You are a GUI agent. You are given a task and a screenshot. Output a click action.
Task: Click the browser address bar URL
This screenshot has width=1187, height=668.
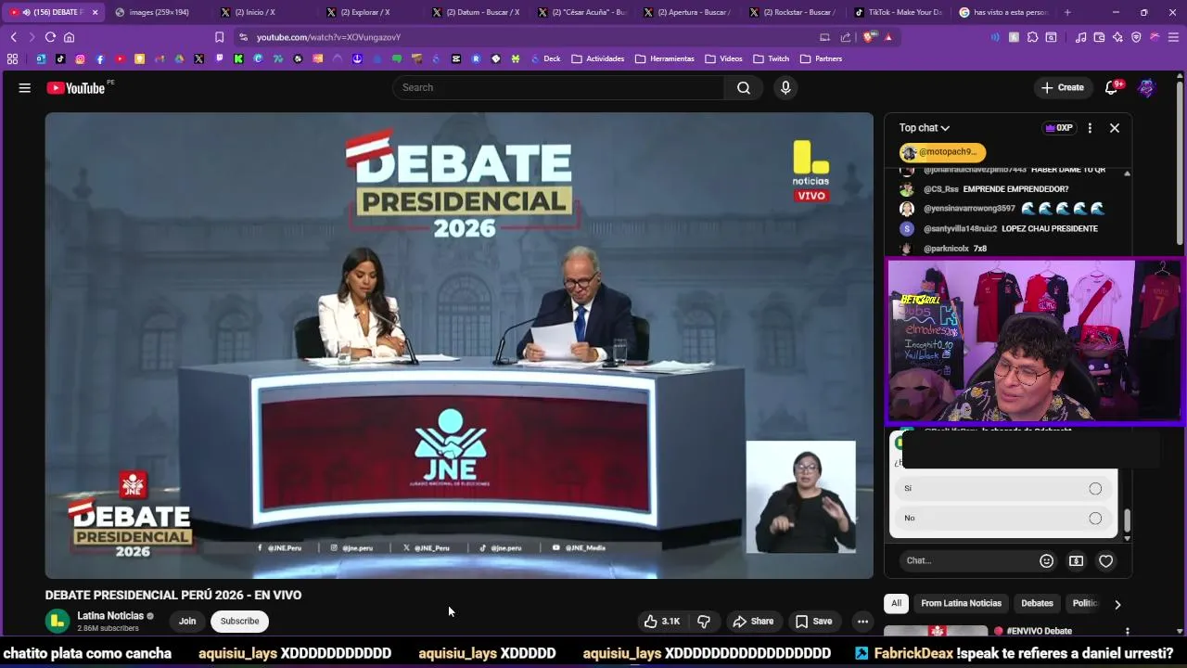[328, 37]
